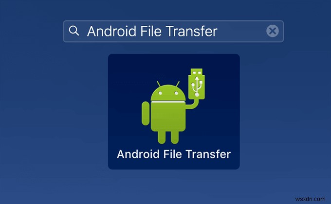Click the robot's white eyes
This screenshot has width=331, height=204.
click(x=168, y=93)
